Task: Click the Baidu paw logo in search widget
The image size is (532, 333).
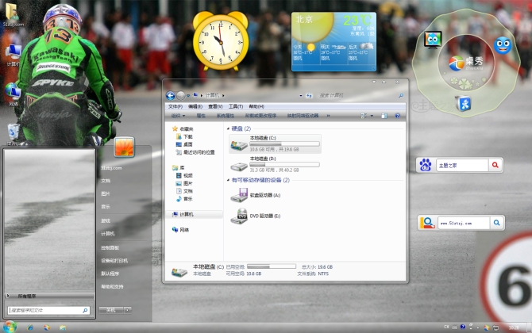Action: click(x=426, y=166)
